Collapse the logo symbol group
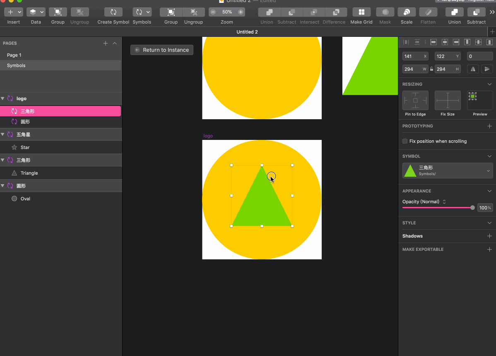This screenshot has height=356, width=496. point(3,99)
